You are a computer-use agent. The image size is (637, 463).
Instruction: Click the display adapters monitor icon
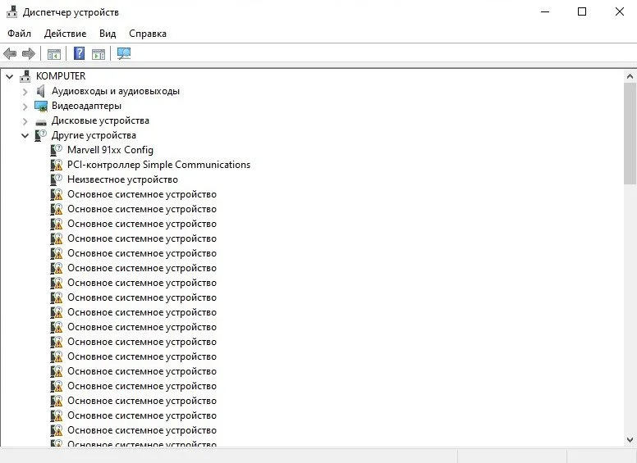pos(41,107)
